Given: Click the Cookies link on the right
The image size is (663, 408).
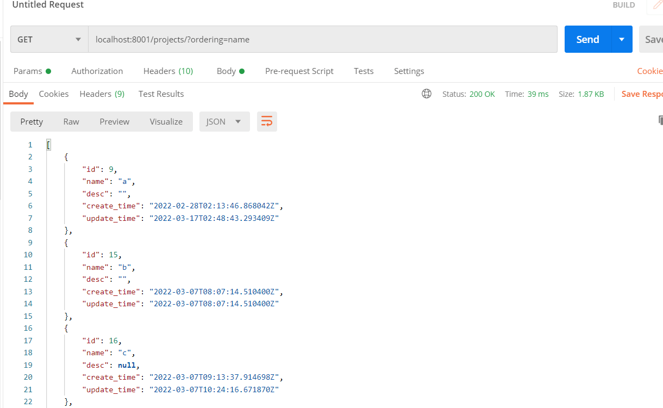Looking at the screenshot, I should click(x=650, y=71).
